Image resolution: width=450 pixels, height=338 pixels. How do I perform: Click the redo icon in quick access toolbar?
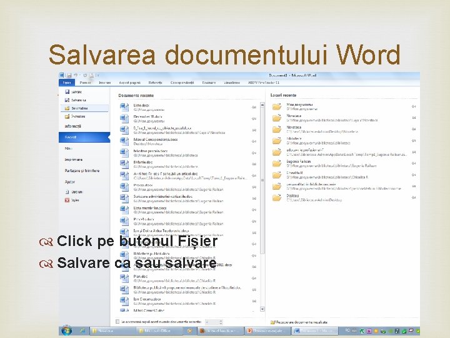[85, 75]
